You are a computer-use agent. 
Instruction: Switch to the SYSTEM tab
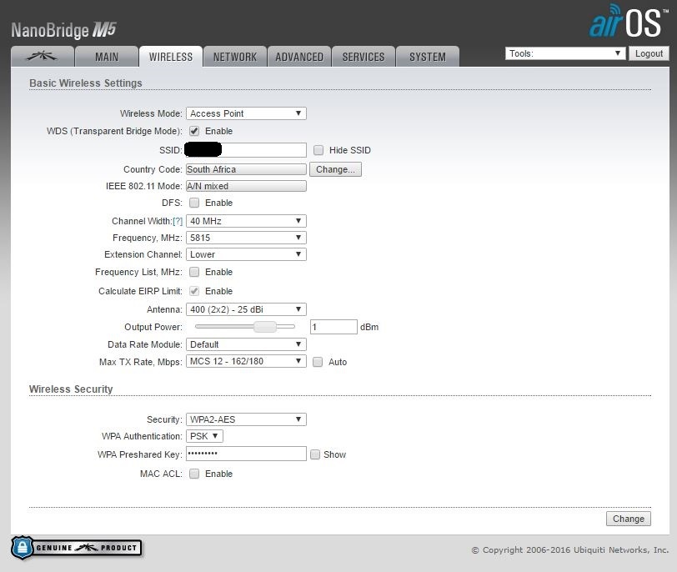tap(427, 57)
